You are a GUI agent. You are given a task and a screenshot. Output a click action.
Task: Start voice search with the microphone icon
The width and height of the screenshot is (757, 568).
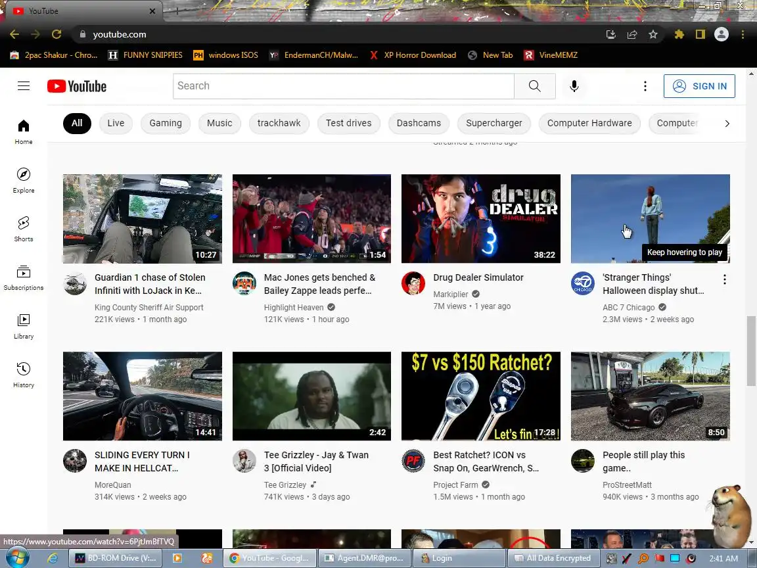point(574,86)
